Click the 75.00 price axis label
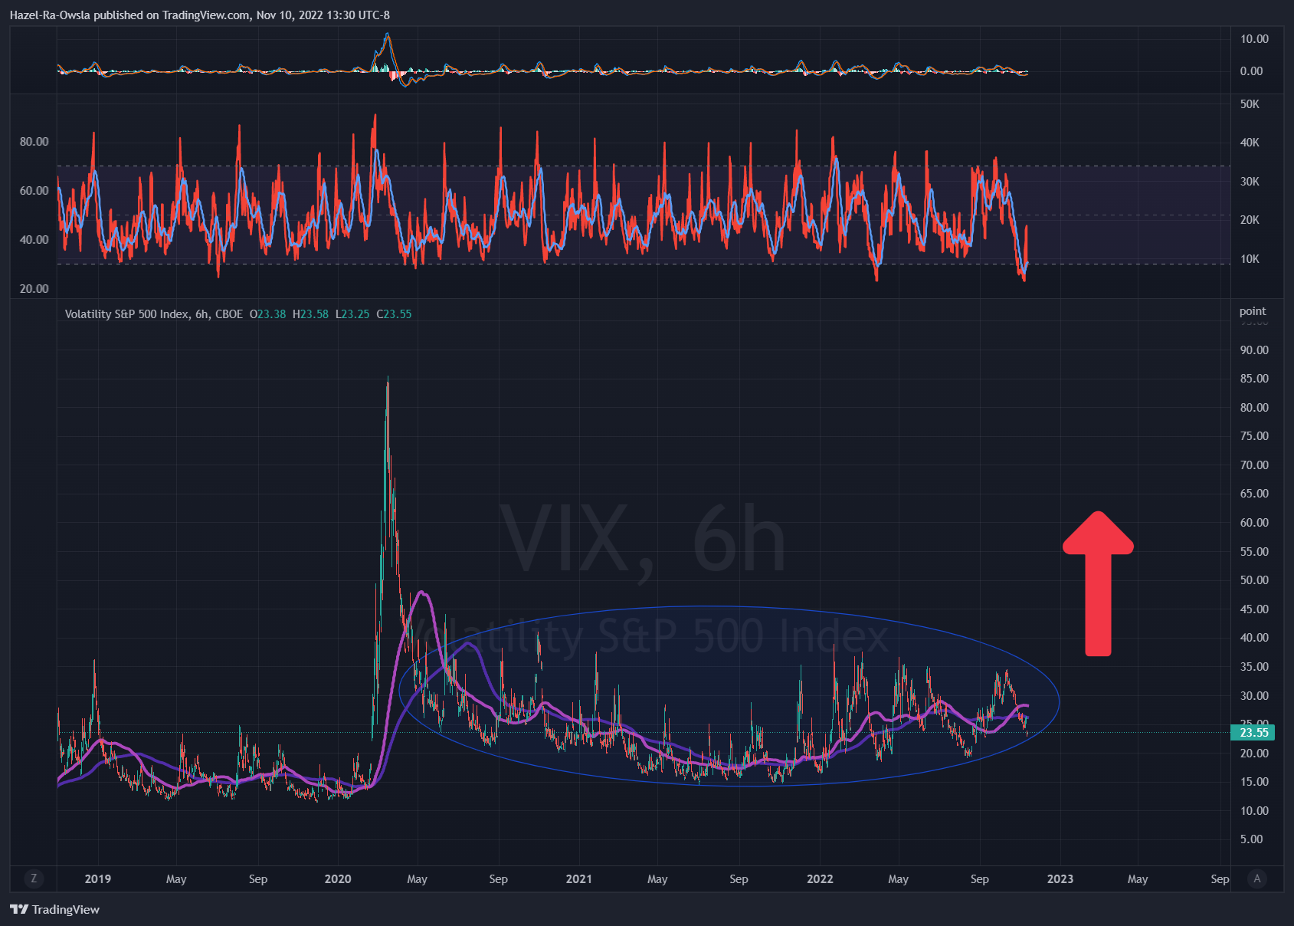 1254,435
